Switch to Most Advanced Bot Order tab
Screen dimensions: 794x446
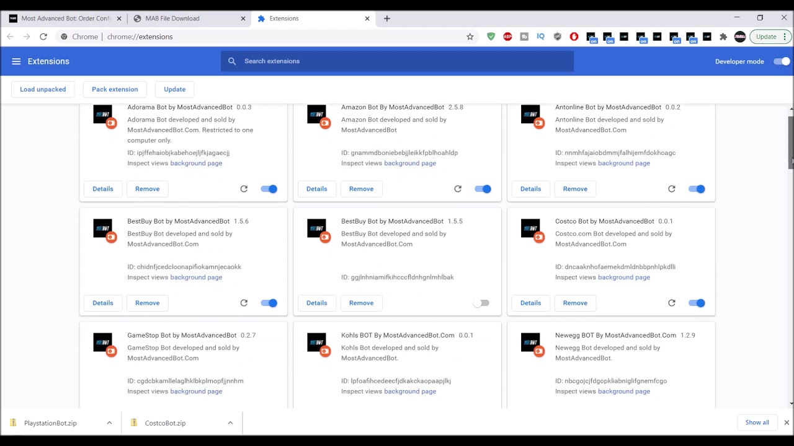point(66,19)
